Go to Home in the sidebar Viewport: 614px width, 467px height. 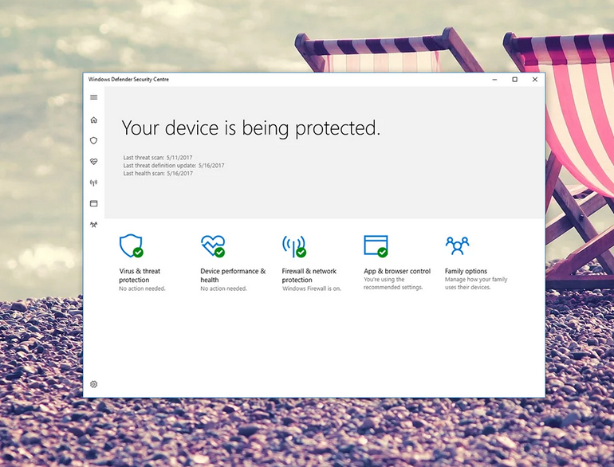coord(93,120)
